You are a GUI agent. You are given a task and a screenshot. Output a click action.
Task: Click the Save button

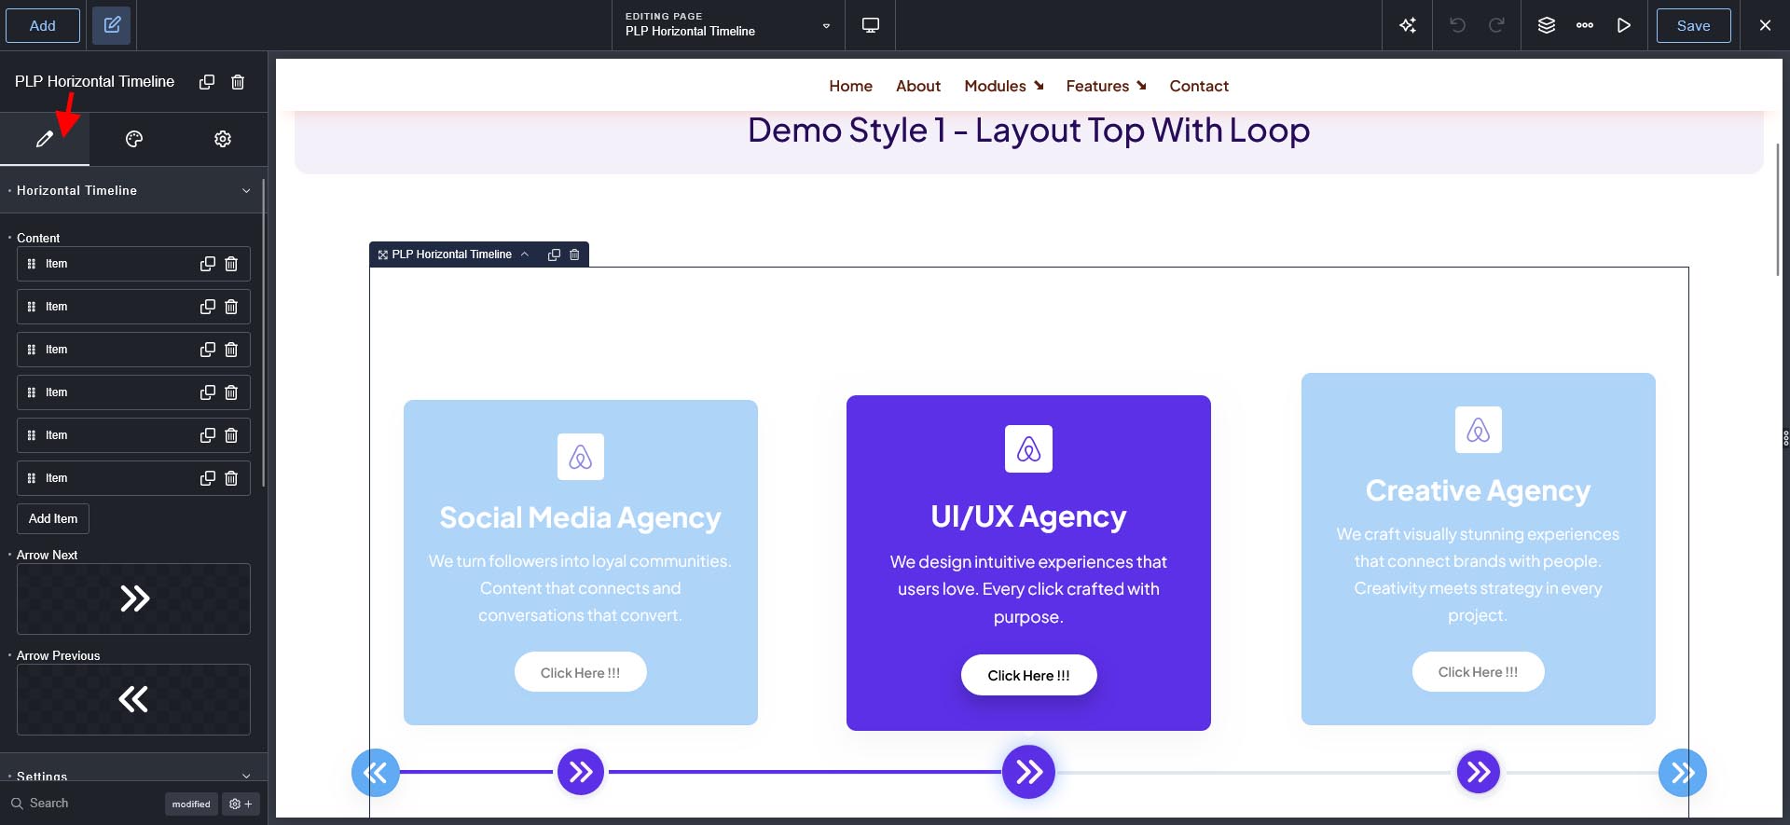click(1693, 25)
